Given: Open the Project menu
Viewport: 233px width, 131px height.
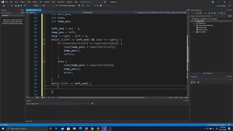Looking at the screenshot, I should [x=23, y=2].
